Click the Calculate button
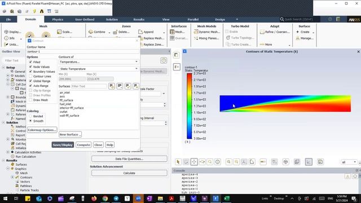The width and height of the screenshot is (361, 203). [129, 173]
